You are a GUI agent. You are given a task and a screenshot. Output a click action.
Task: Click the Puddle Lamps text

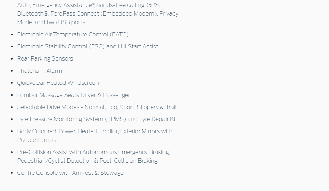36,140
